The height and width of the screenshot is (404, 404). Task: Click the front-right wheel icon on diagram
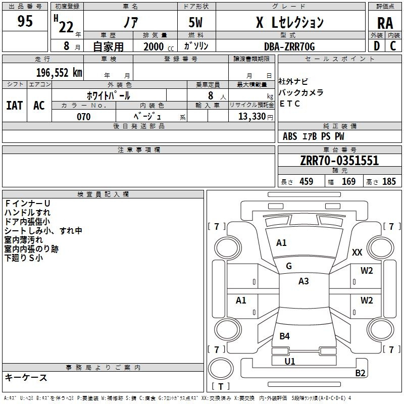pyautogui.click(x=381, y=248)
